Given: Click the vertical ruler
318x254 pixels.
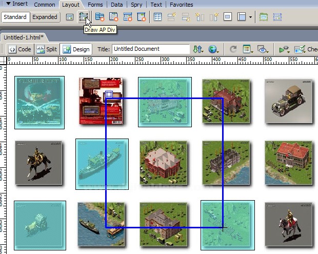Looking at the screenshot, I should point(3,159).
